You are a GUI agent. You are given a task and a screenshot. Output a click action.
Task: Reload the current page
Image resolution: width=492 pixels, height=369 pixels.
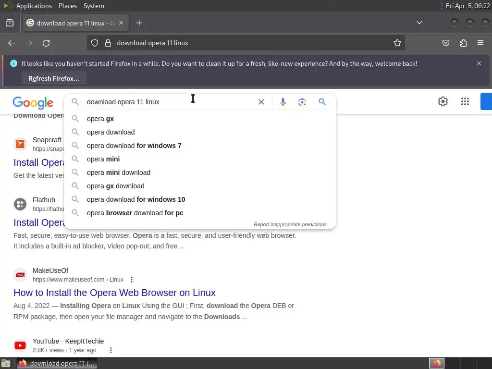point(46,43)
